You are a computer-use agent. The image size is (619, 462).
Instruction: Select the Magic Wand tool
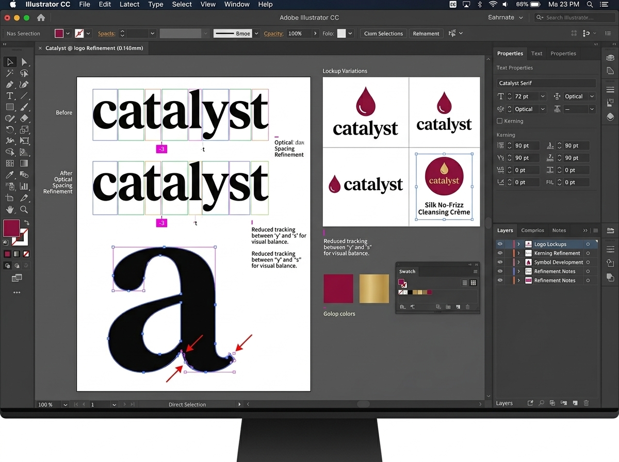10,73
